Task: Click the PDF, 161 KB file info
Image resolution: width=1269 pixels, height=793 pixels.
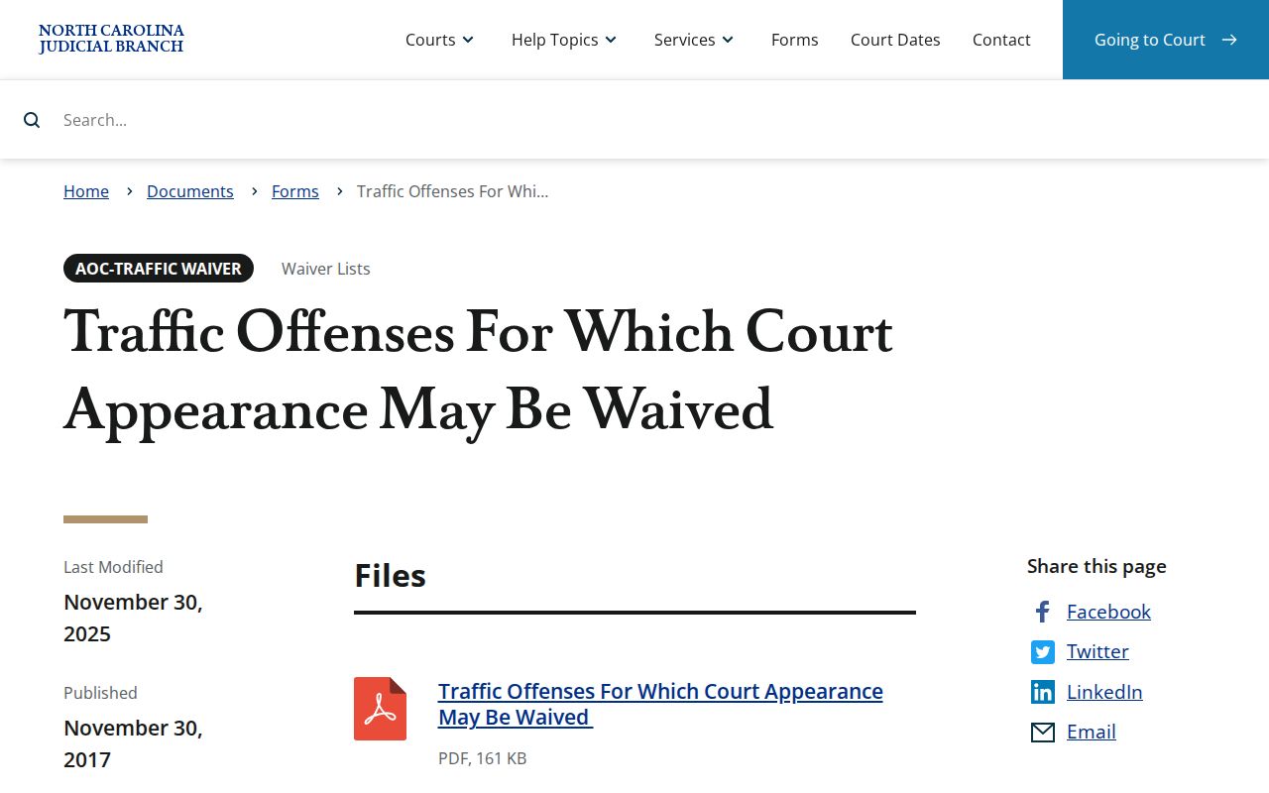Action: coord(483,758)
